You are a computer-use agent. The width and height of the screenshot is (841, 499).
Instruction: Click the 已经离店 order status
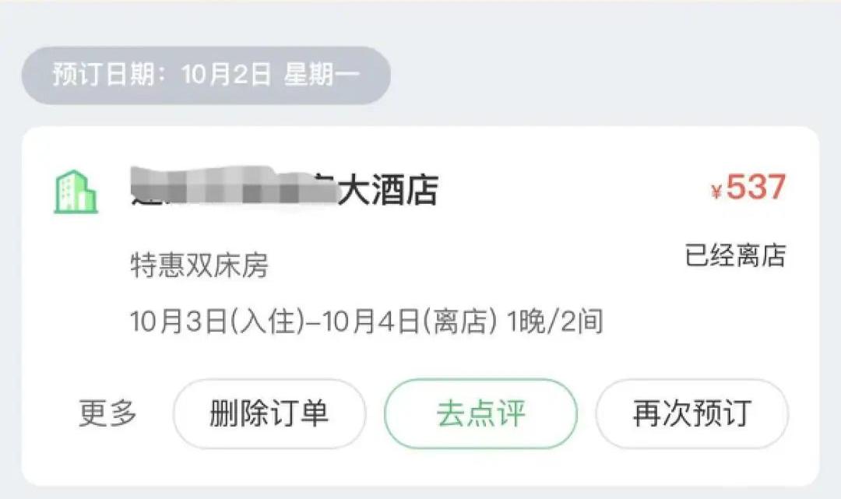click(x=734, y=255)
